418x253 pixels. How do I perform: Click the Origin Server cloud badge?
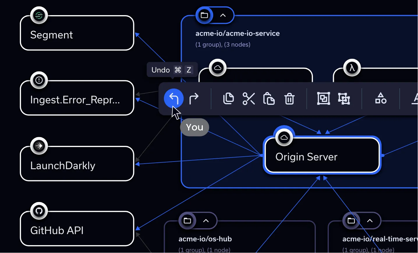click(x=284, y=137)
